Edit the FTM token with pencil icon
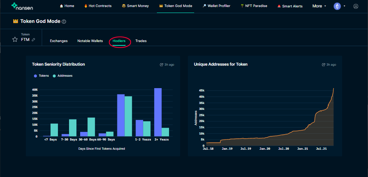The height and width of the screenshot is (177, 368). tap(33, 39)
